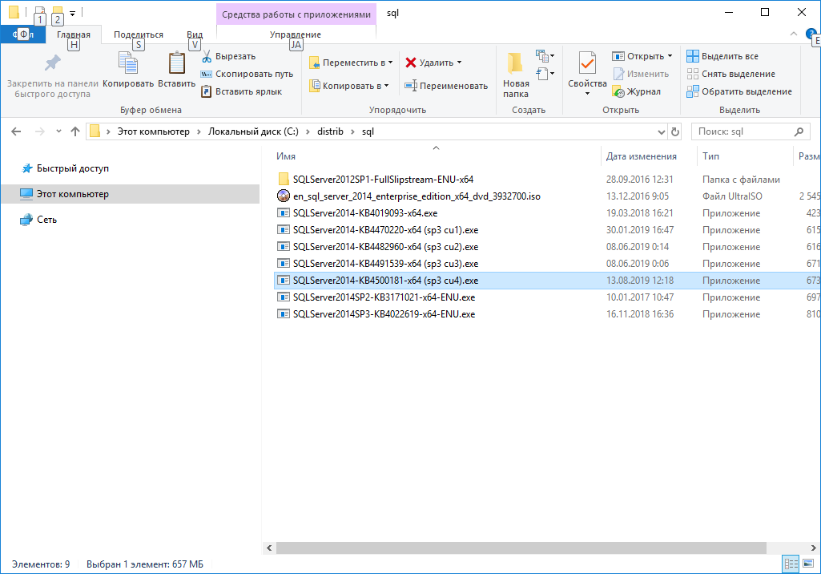Expand the Удалить dropdown arrow

[x=459, y=63]
